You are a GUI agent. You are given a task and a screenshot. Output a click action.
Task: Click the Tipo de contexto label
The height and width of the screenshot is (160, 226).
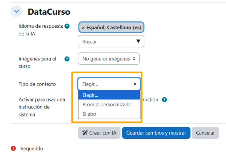(x=37, y=84)
